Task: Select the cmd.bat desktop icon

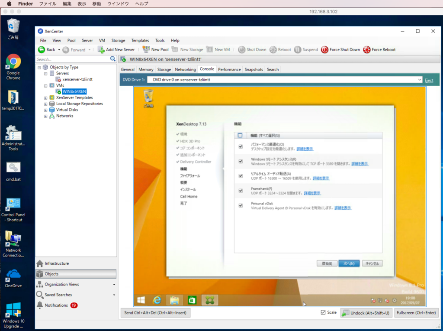Action: (x=13, y=172)
